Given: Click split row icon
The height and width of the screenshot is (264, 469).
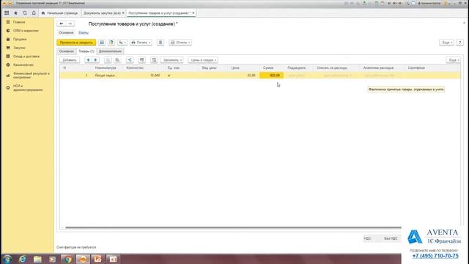Looking at the screenshot, I should coord(130,60).
